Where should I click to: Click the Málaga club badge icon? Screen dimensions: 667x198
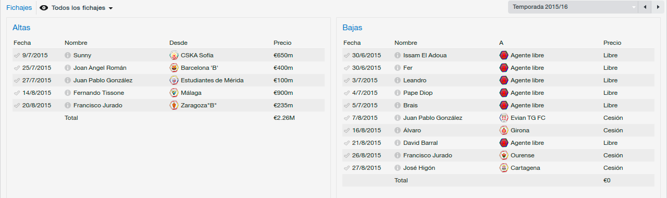click(174, 93)
